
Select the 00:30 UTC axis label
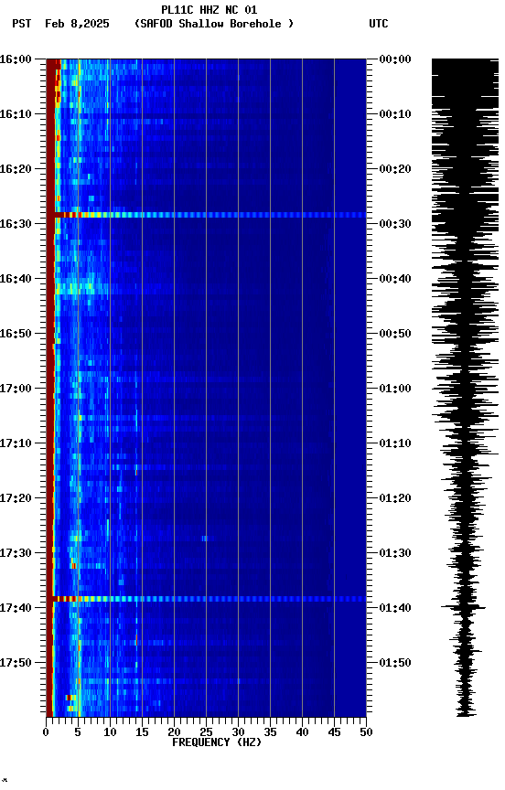coord(395,224)
